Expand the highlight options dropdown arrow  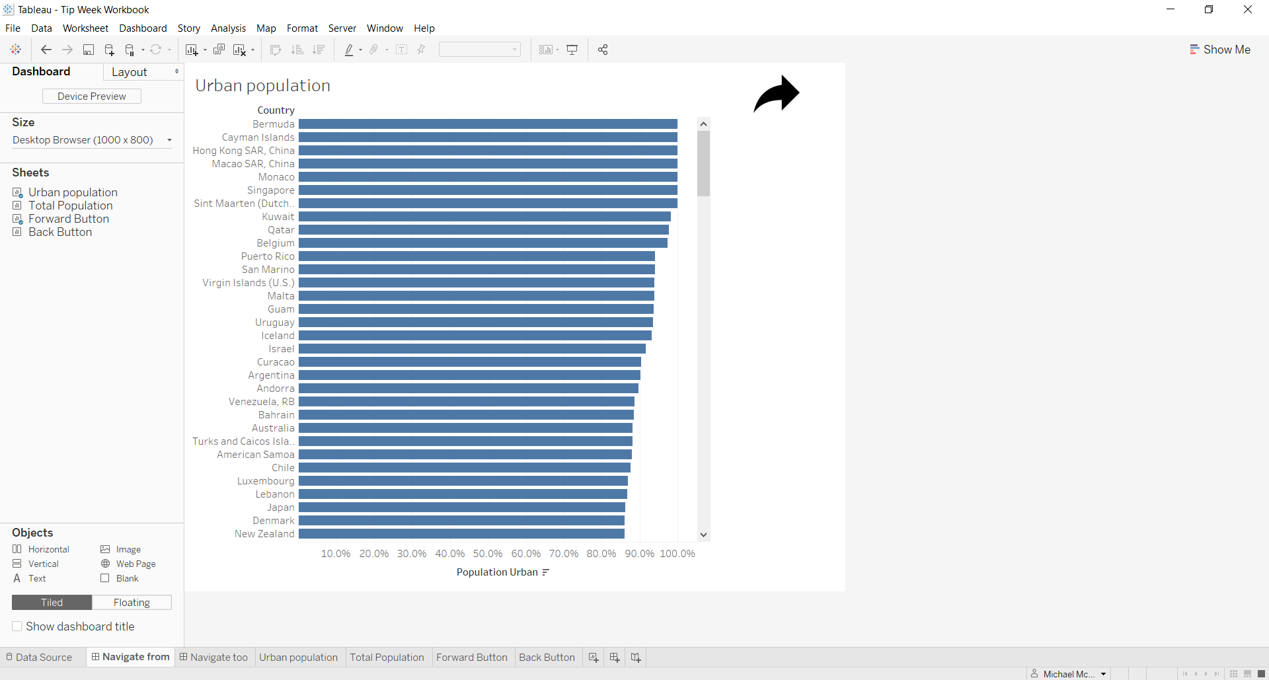click(360, 50)
